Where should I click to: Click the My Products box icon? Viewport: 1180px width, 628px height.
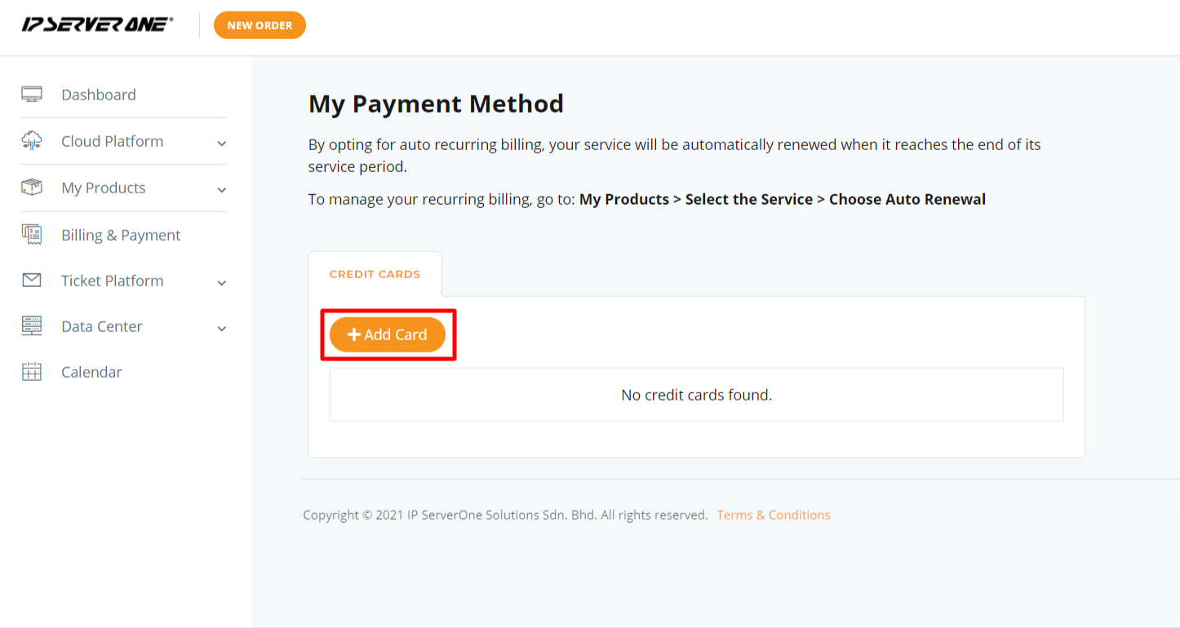click(32, 187)
